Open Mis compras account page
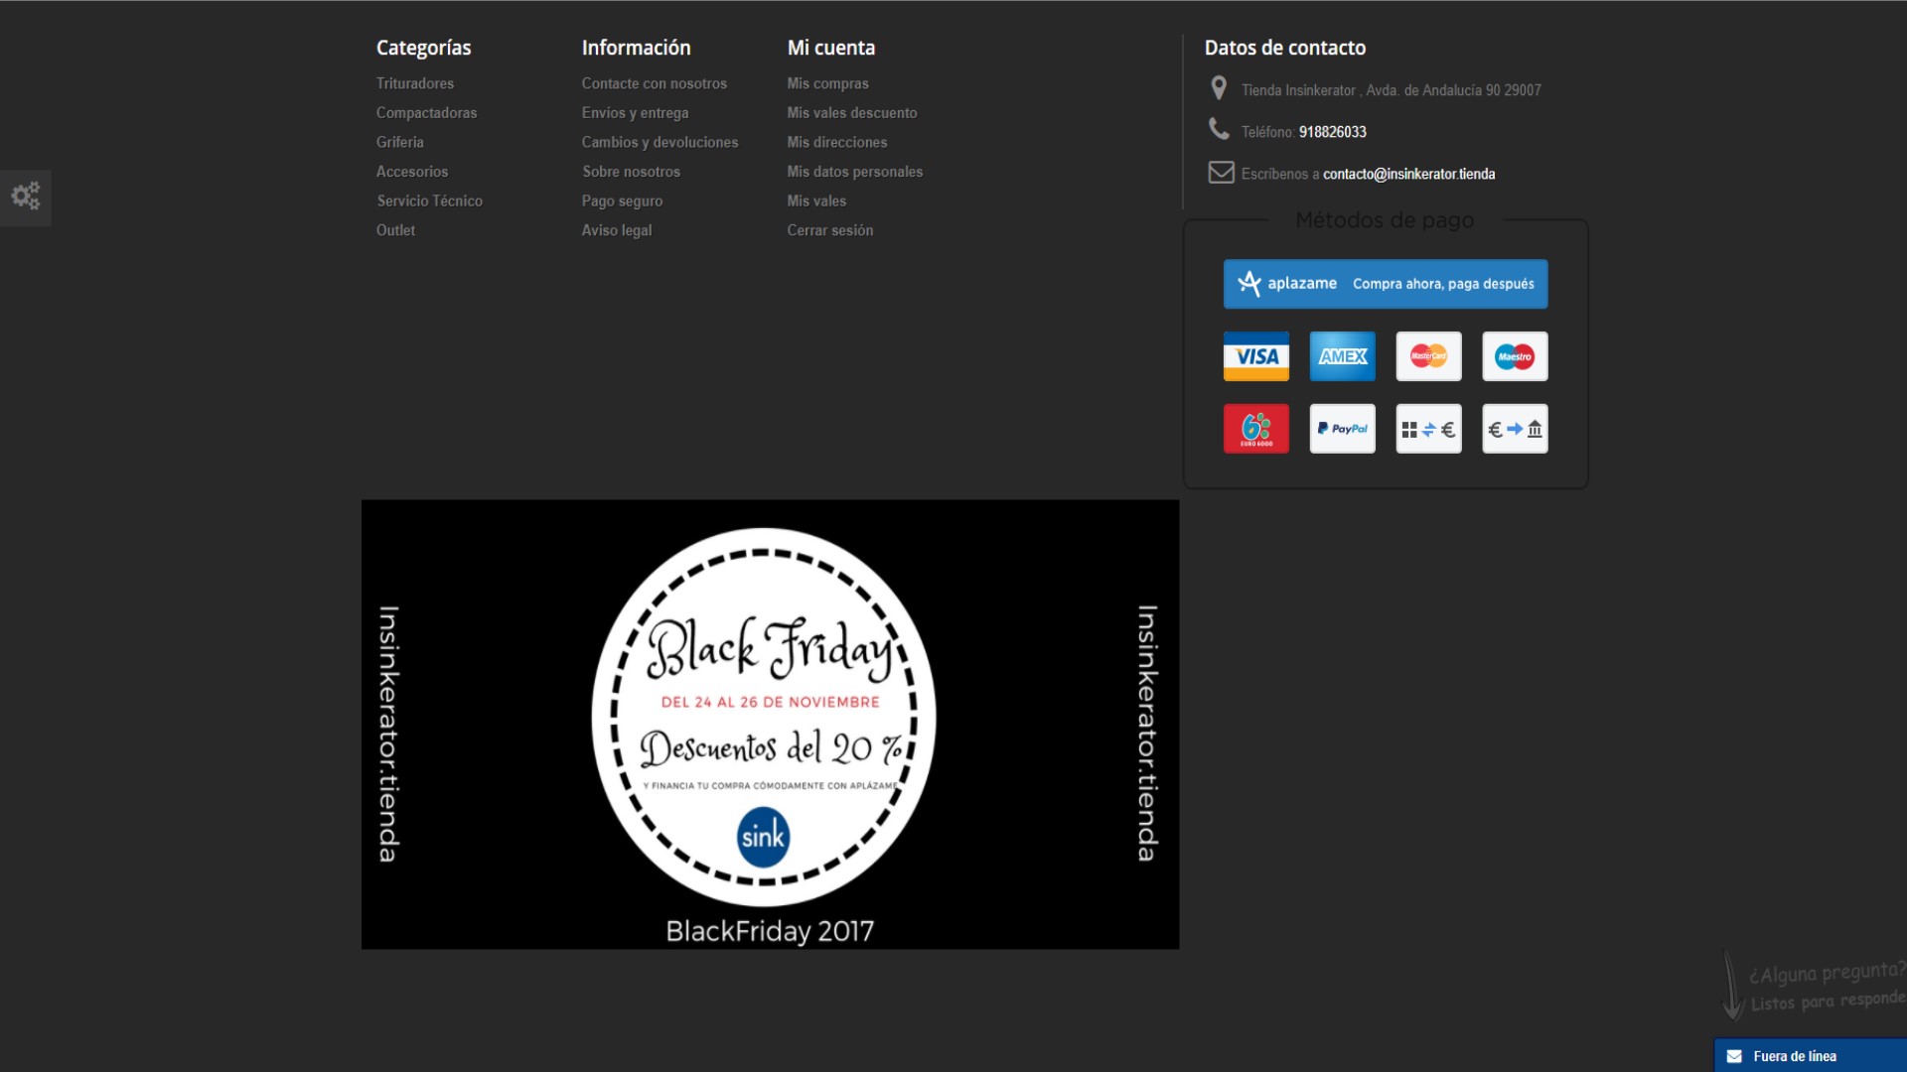The height and width of the screenshot is (1072, 1907). coord(827,83)
